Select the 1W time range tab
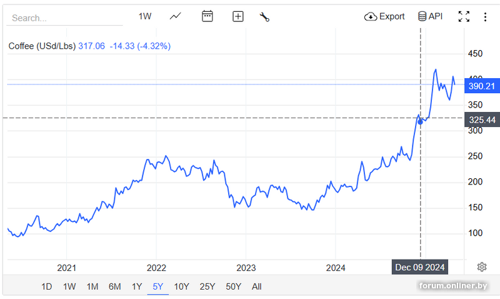The image size is (500, 299). (69, 286)
